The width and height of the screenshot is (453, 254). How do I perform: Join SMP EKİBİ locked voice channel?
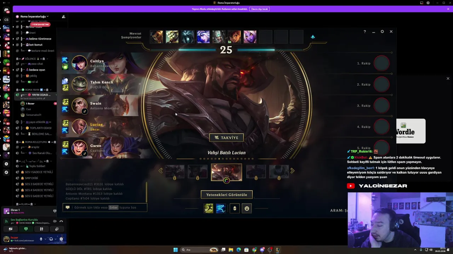[35, 178]
